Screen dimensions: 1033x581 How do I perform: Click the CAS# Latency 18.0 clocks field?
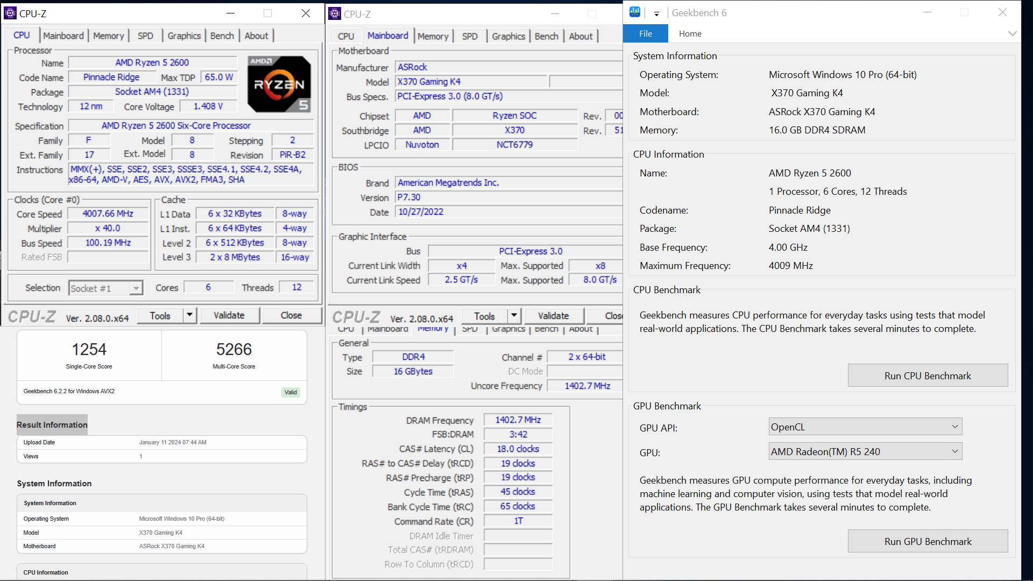point(518,449)
